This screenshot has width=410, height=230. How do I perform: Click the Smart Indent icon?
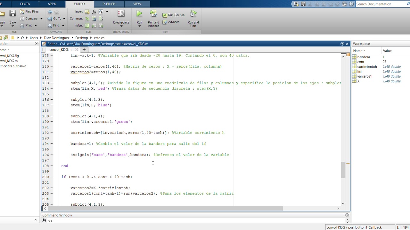87,26
